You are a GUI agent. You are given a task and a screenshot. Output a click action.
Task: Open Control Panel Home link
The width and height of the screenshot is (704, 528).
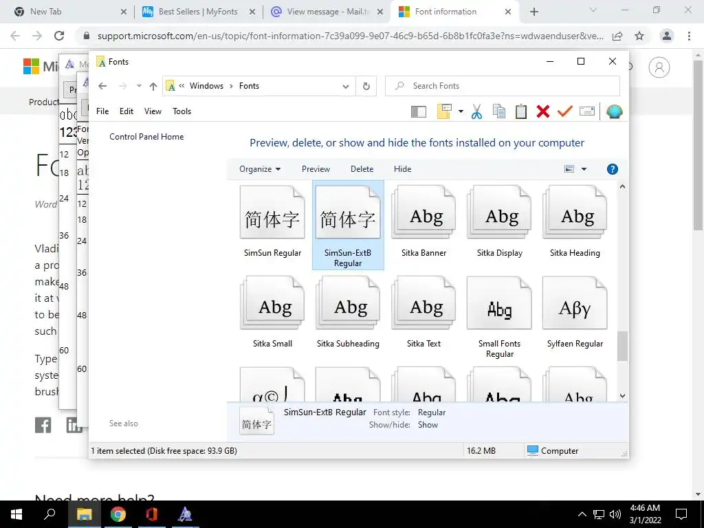click(x=146, y=137)
